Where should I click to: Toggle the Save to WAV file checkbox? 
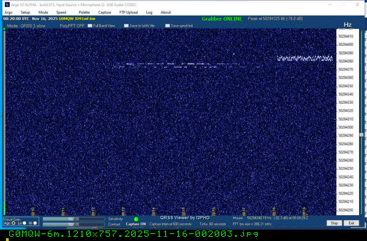127,26
